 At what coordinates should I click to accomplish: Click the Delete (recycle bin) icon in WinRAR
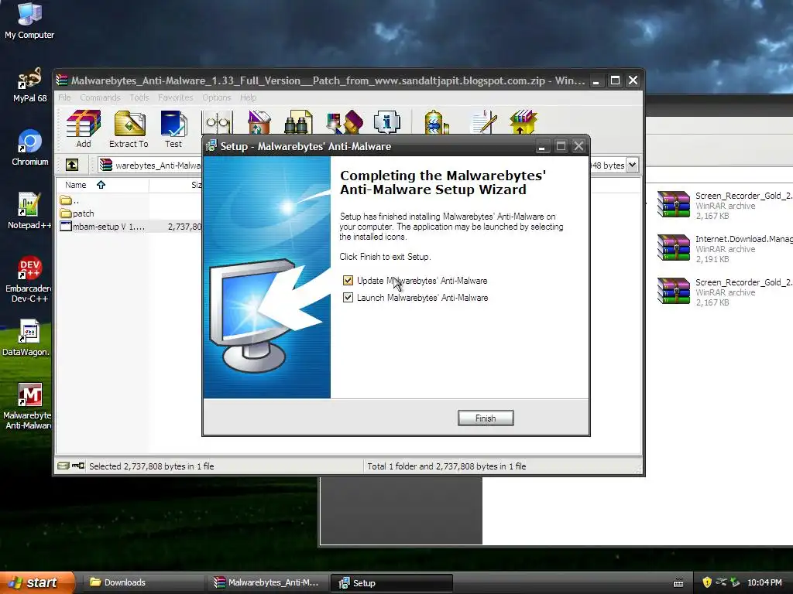pyautogui.click(x=259, y=123)
